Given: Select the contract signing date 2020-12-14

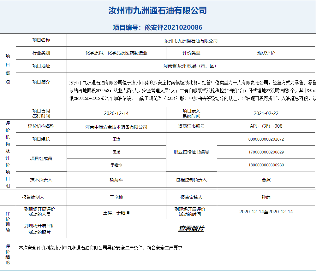Looking at the screenshot, I should pyautogui.click(x=116, y=113).
